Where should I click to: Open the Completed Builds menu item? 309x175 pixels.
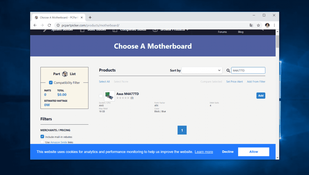point(130,30)
